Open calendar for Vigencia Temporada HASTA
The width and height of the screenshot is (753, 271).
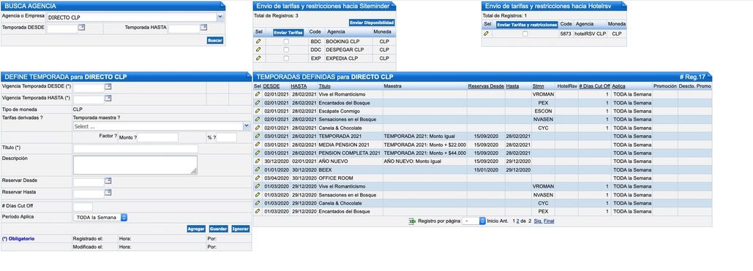108,99
